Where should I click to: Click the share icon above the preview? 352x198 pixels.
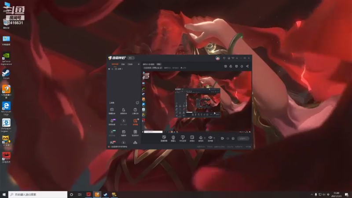(247, 66)
